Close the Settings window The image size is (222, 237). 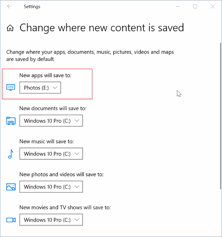[212, 7]
